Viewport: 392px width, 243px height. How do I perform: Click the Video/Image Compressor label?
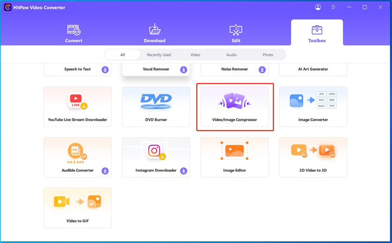[235, 120]
